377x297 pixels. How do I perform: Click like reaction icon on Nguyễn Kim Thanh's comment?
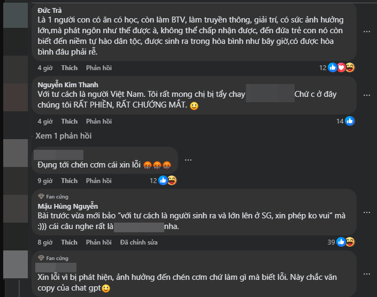pos(350,121)
